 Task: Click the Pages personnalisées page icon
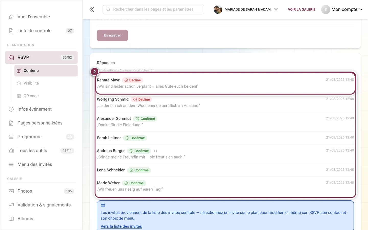pos(11,123)
